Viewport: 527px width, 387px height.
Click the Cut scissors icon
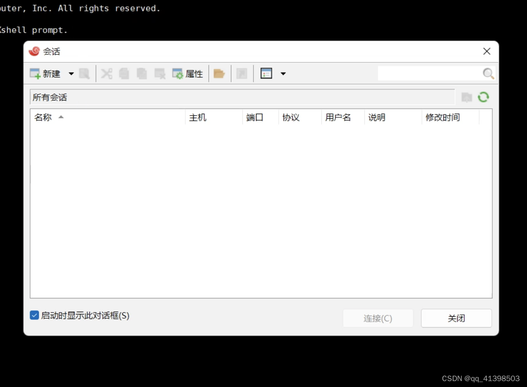107,73
